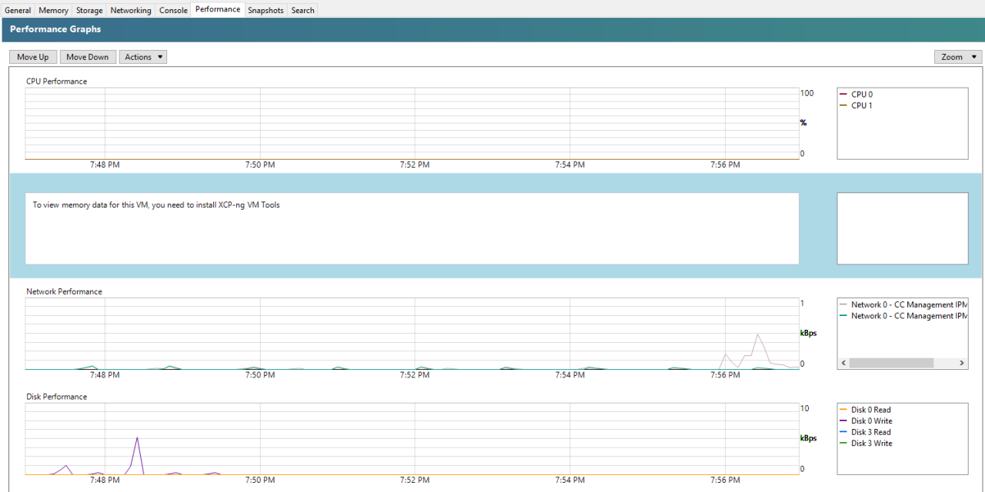Open the Zoom dropdown

pyautogui.click(x=957, y=57)
